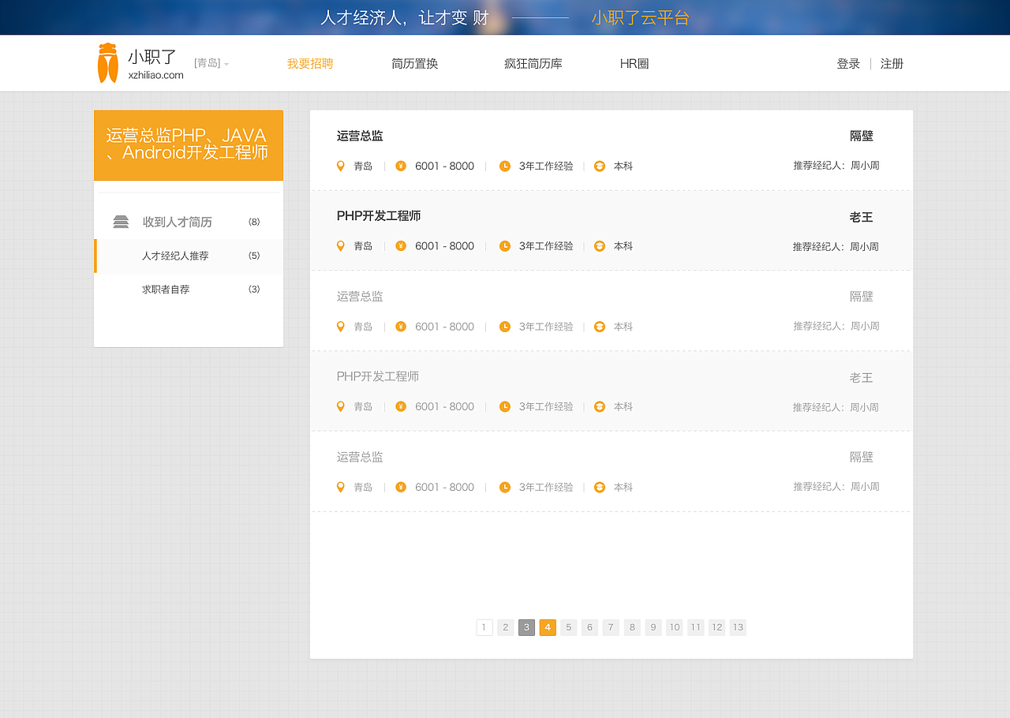The height and width of the screenshot is (718, 1010).
Task: Click yen salary icon in bold 运营总监 row
Action: (x=401, y=166)
